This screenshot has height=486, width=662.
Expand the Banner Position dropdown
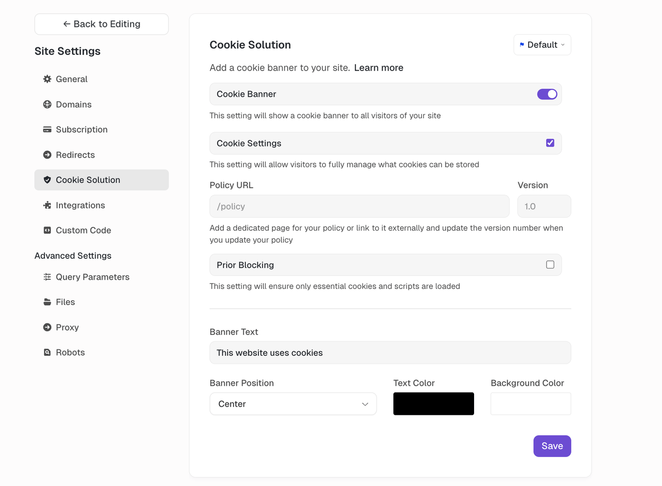pyautogui.click(x=293, y=404)
